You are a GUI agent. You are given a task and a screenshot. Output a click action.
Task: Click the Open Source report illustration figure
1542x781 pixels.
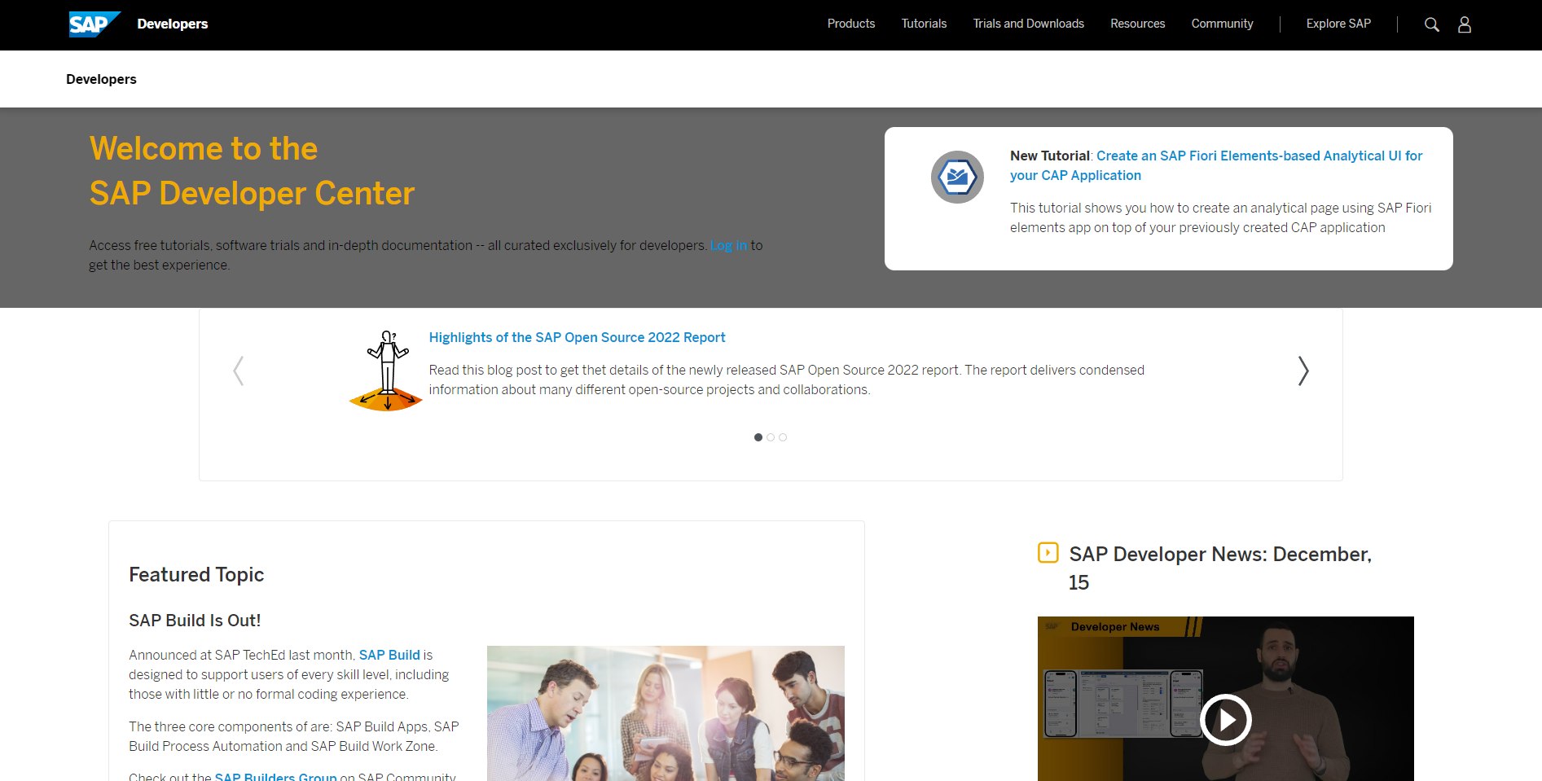coord(386,371)
